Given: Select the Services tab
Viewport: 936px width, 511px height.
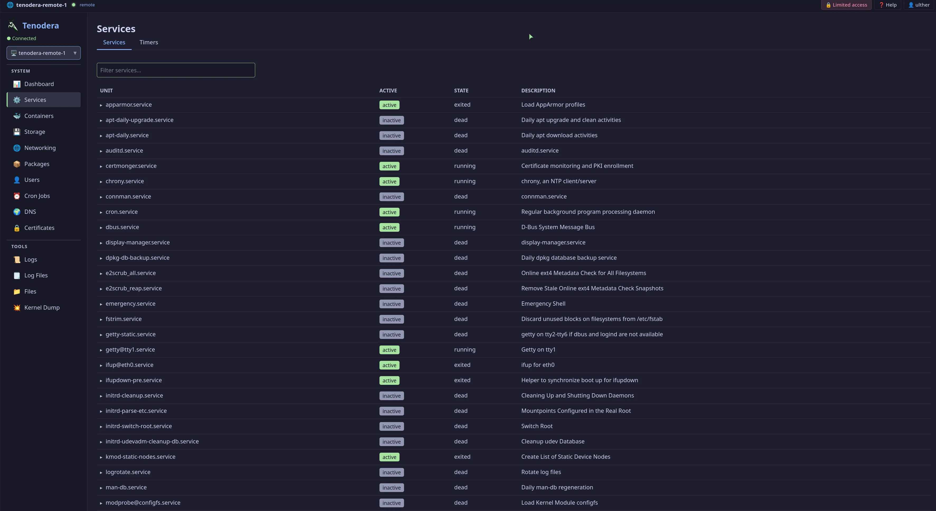Looking at the screenshot, I should [114, 42].
